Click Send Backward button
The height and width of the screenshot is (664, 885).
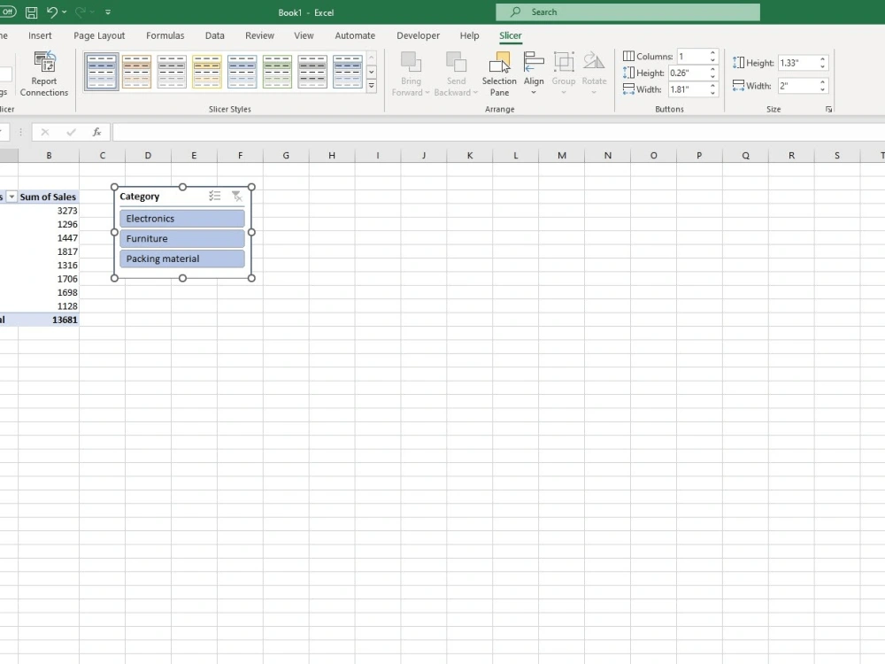tap(456, 74)
